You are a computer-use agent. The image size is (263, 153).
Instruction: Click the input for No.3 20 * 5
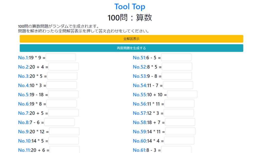click(x=62, y=76)
